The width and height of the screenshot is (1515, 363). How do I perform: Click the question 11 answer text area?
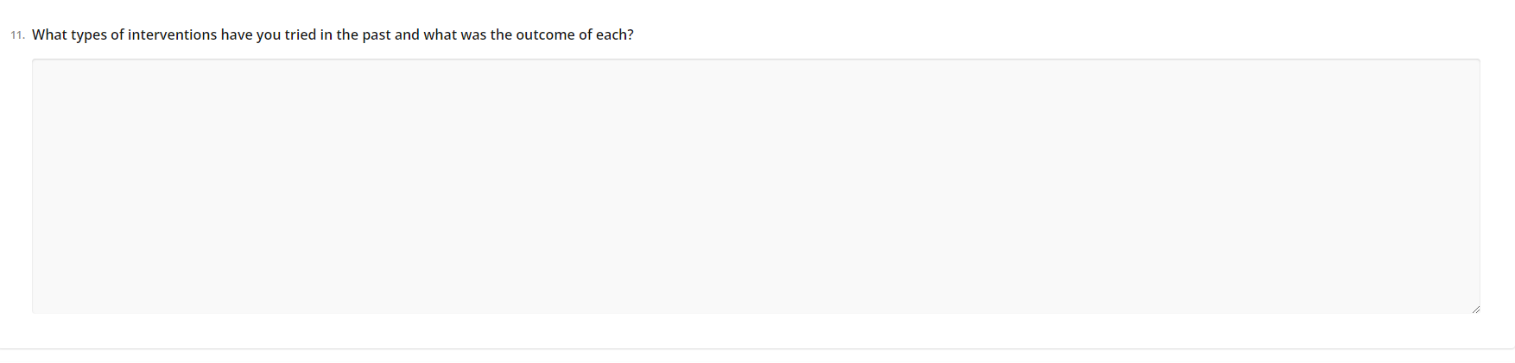[756, 185]
